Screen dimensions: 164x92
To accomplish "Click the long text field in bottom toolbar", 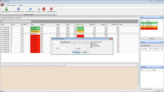I will click(101, 65).
